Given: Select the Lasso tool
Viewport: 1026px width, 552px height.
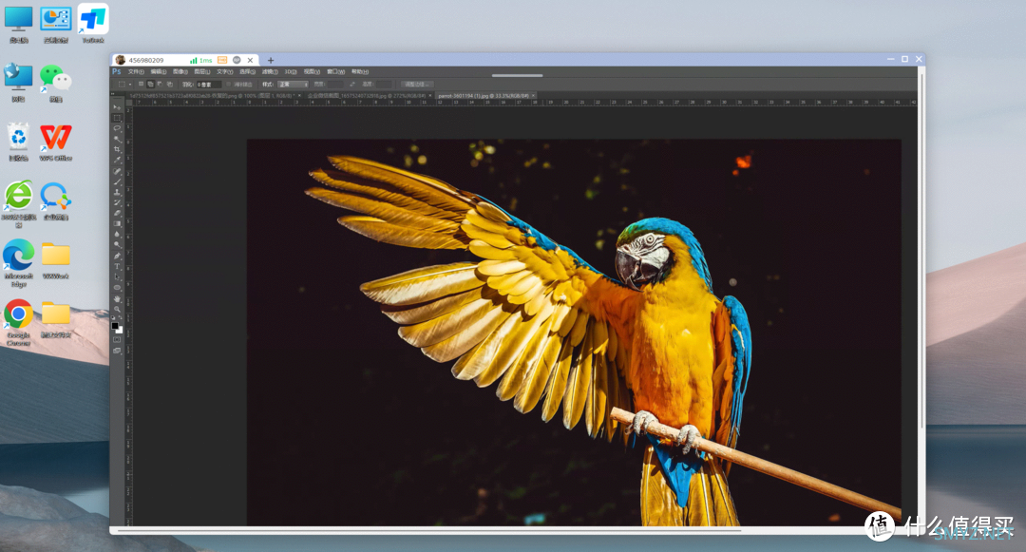Looking at the screenshot, I should (x=117, y=129).
